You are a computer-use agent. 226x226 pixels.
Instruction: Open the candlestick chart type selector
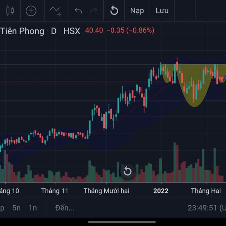point(10,11)
